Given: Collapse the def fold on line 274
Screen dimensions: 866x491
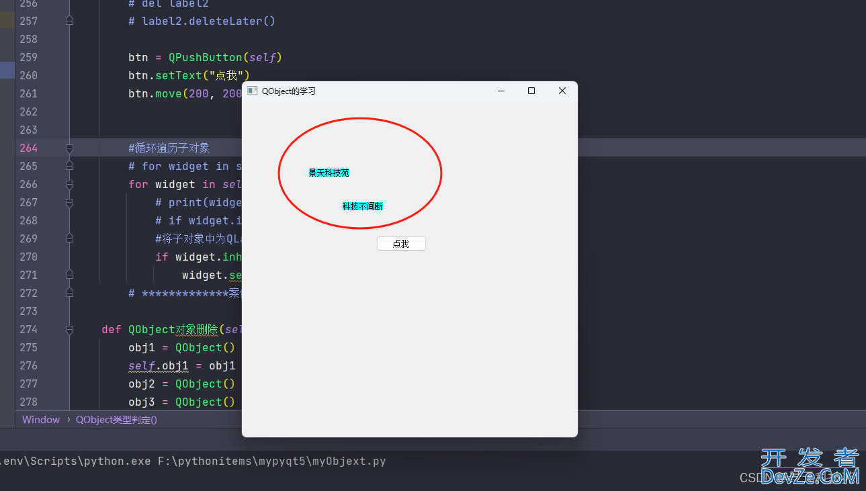Looking at the screenshot, I should [69, 329].
